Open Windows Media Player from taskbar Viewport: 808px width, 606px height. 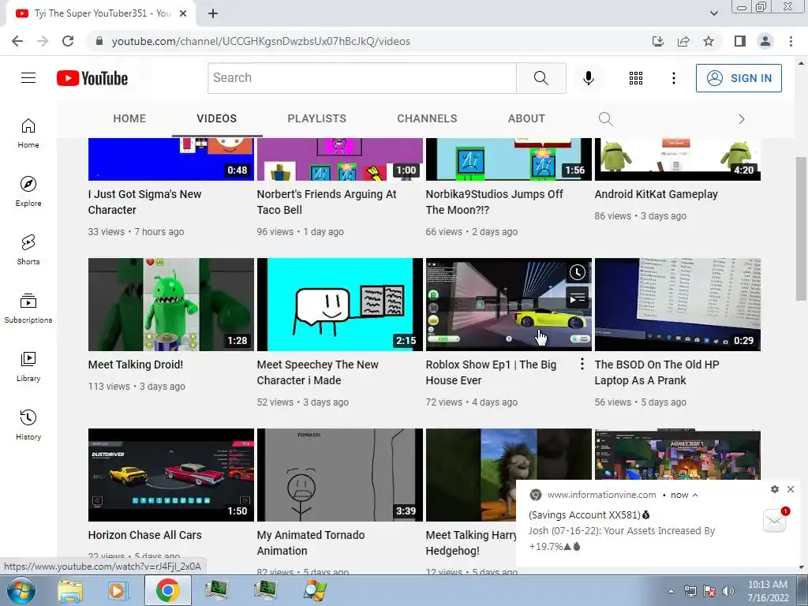pos(118,591)
